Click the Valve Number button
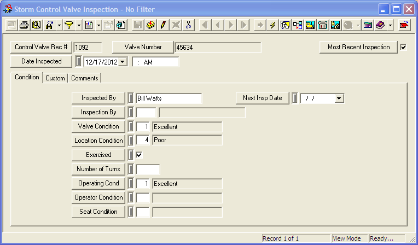Screen dimensions: 418x245 143,47
